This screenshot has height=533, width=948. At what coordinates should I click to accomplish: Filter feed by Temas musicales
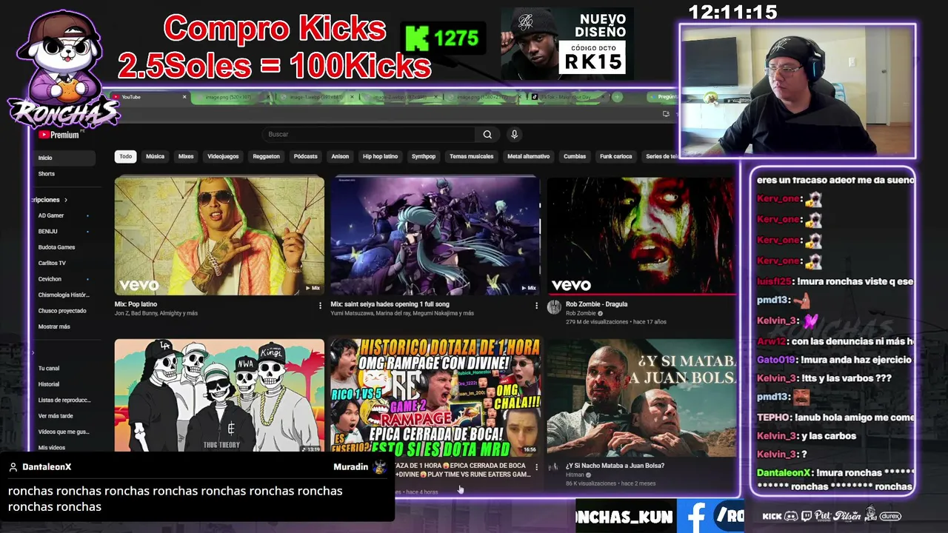click(x=471, y=156)
